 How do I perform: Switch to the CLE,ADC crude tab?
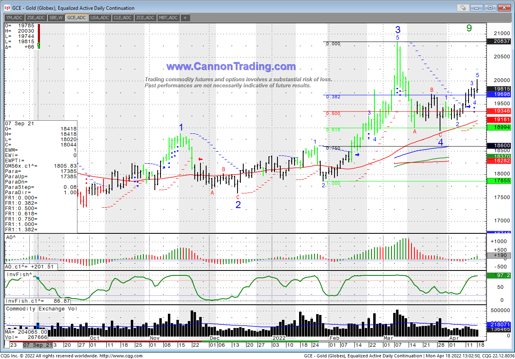pyautogui.click(x=123, y=18)
